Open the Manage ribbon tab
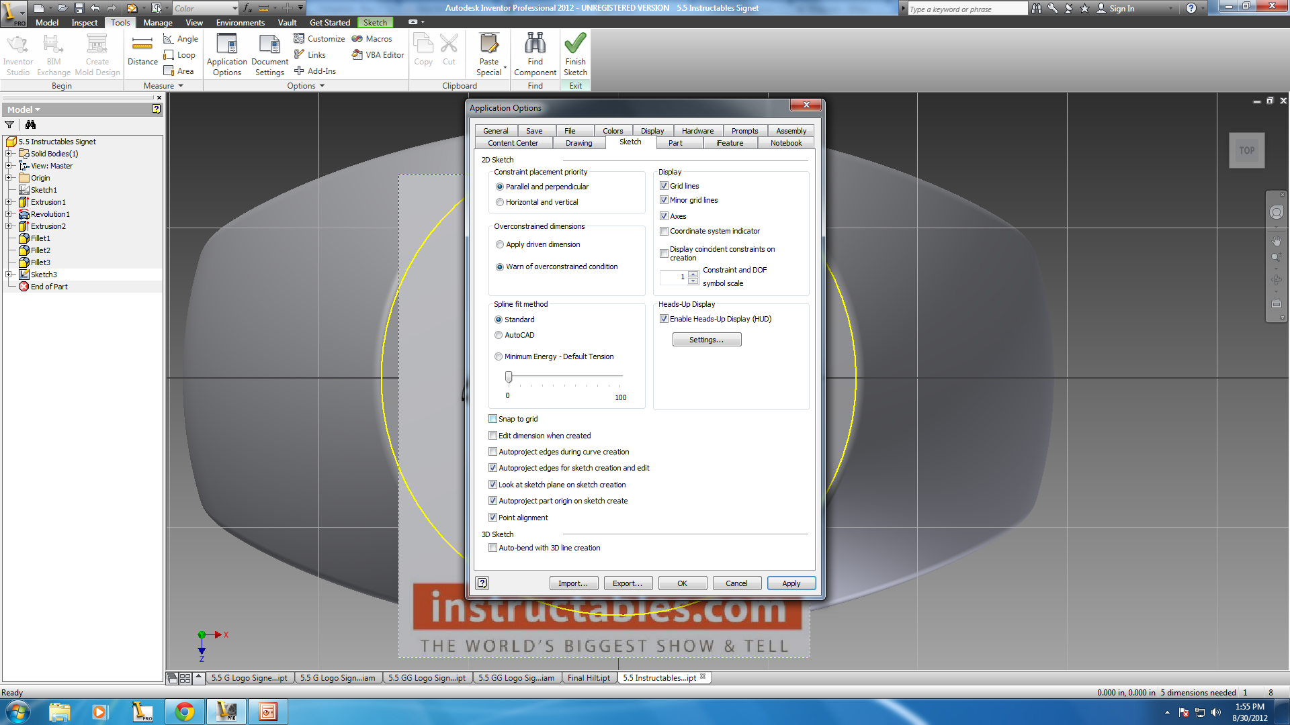Image resolution: width=1290 pixels, height=725 pixels. [x=158, y=22]
